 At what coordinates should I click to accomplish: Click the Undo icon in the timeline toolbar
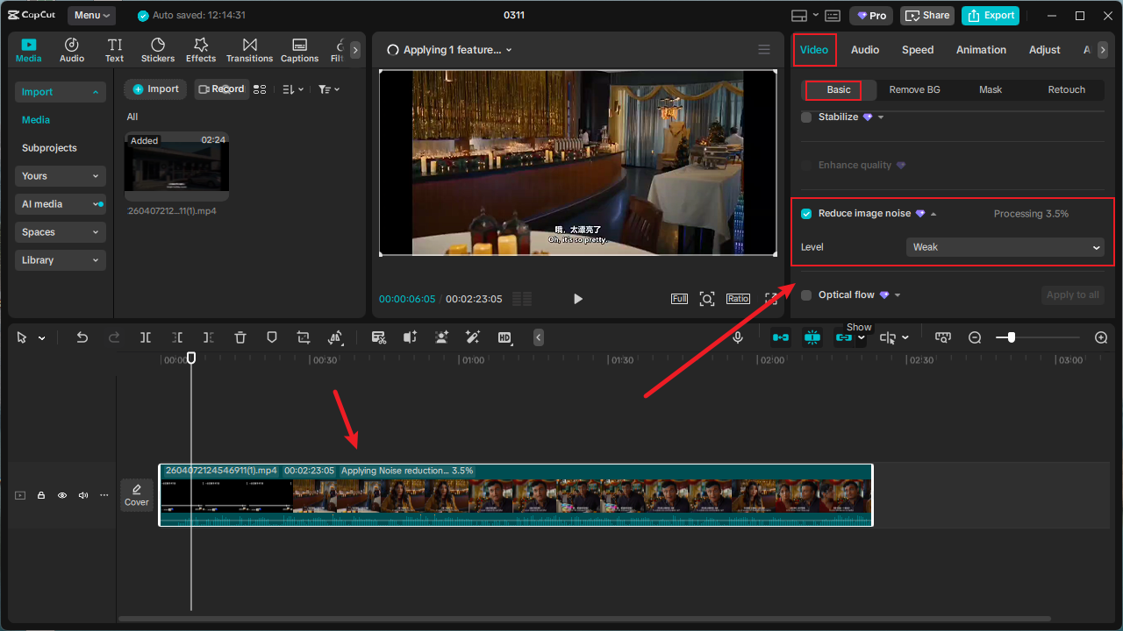point(82,337)
